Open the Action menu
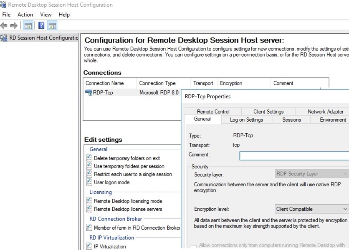This screenshot has width=349, height=250. 25,15
